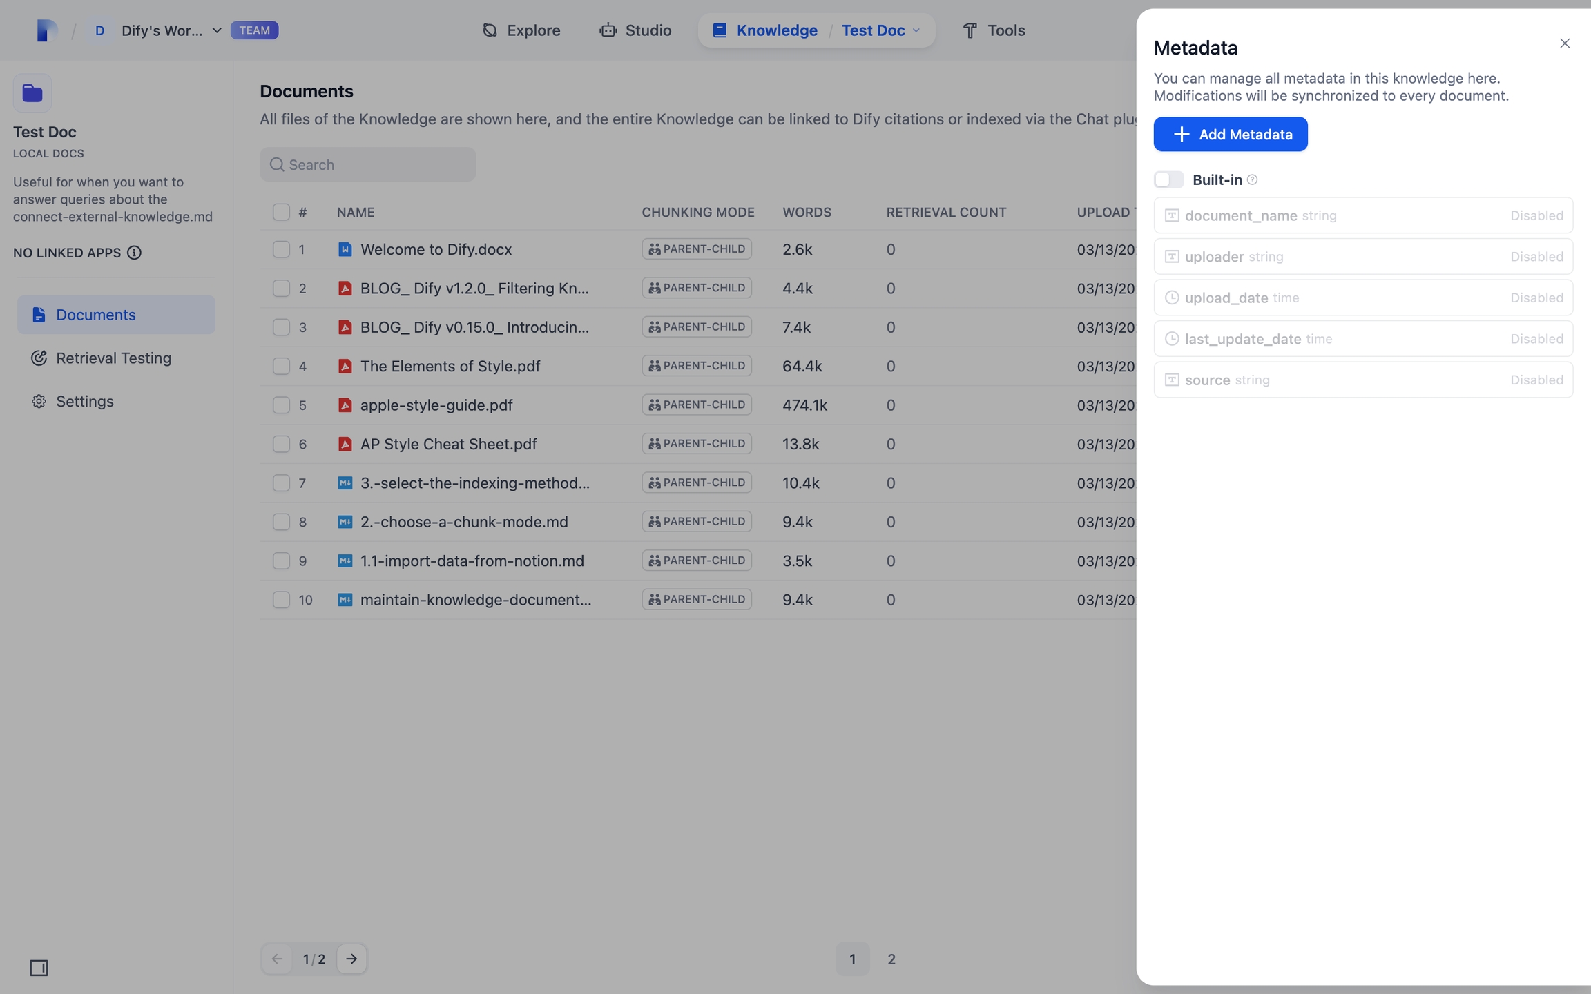Viewport: 1591px width, 994px height.
Task: Open Retrieval Testing in the sidebar
Action: (x=113, y=358)
